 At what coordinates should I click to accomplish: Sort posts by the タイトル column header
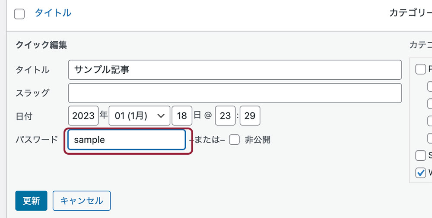click(x=53, y=13)
